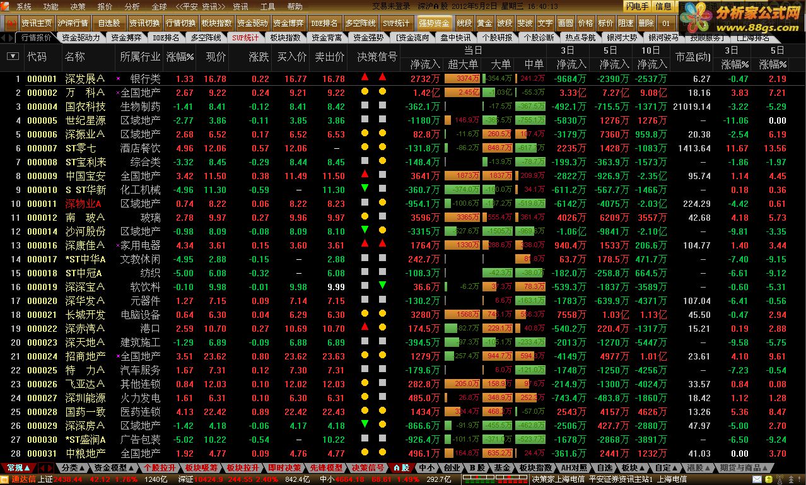806x485 pixels.
Task: Switch to the SUP统计 red tab
Action: (245, 37)
